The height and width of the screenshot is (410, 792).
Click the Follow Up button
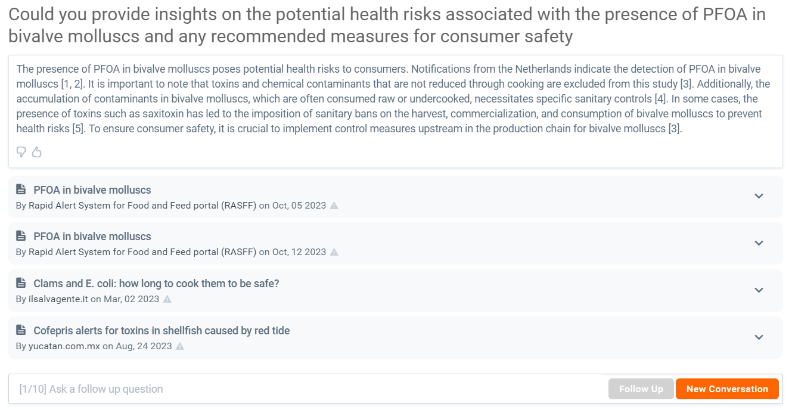(x=641, y=389)
